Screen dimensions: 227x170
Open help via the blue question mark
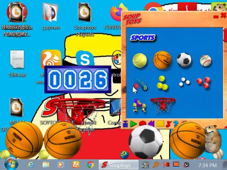[x=176, y=124]
